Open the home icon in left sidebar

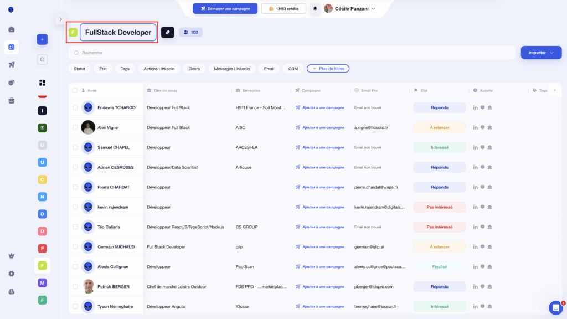coord(11,29)
